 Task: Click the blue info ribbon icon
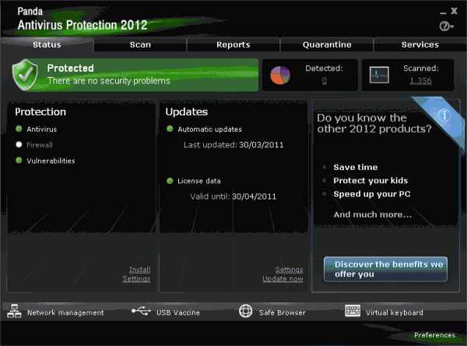(x=444, y=115)
